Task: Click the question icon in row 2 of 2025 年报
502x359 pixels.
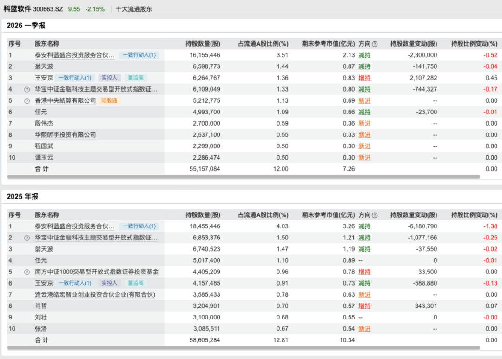Action: pos(27,238)
